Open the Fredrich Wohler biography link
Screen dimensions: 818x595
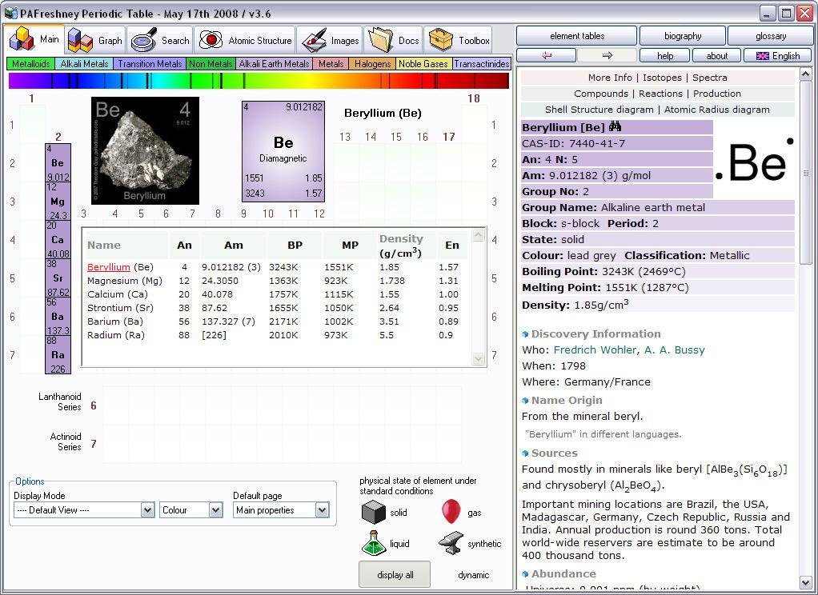tap(595, 349)
